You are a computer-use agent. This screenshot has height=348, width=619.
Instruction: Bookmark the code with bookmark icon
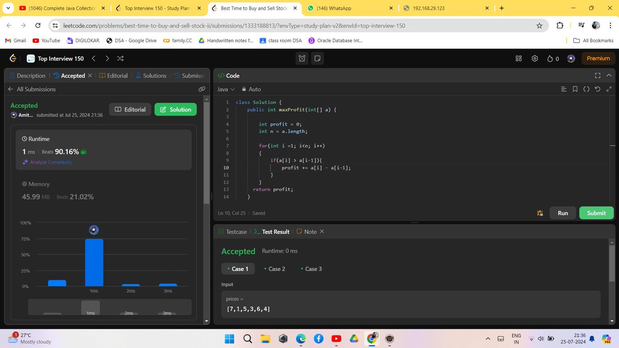(575, 89)
